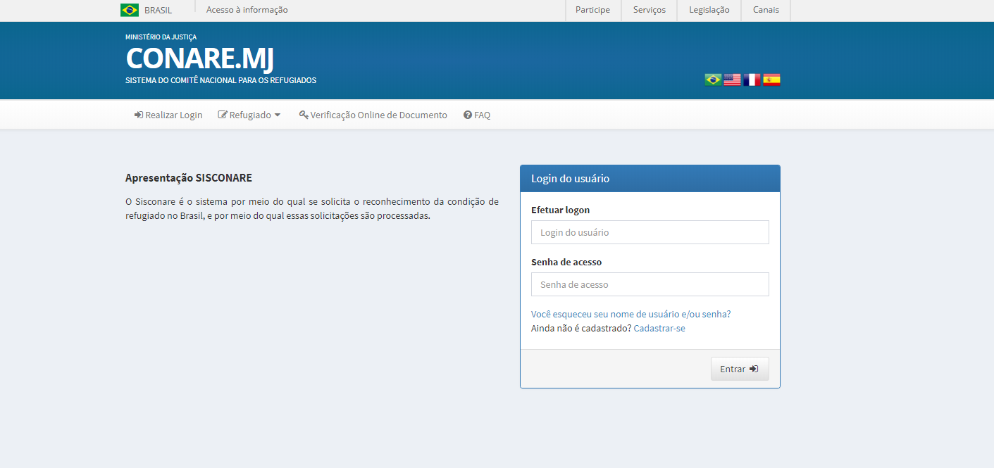Choose Spanish language flag icon
The height and width of the screenshot is (468, 994).
pyautogui.click(x=771, y=80)
